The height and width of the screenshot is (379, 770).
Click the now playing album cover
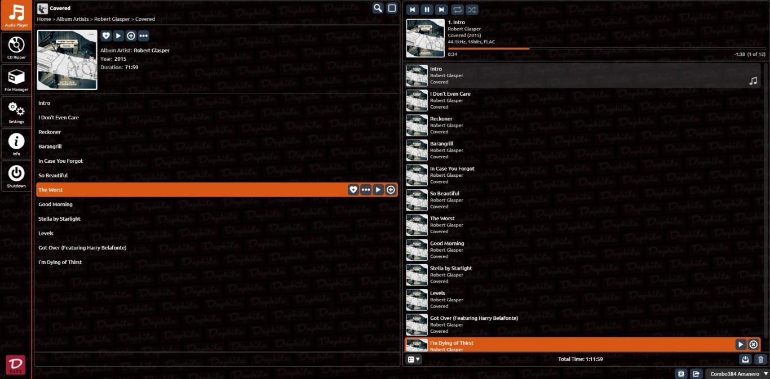[x=426, y=38]
